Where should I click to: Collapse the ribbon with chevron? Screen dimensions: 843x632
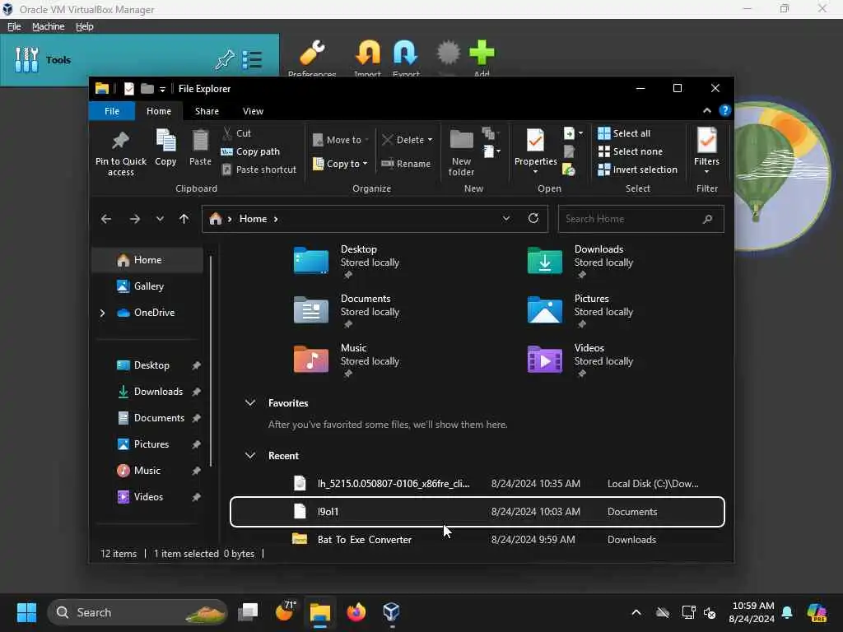[x=707, y=111]
